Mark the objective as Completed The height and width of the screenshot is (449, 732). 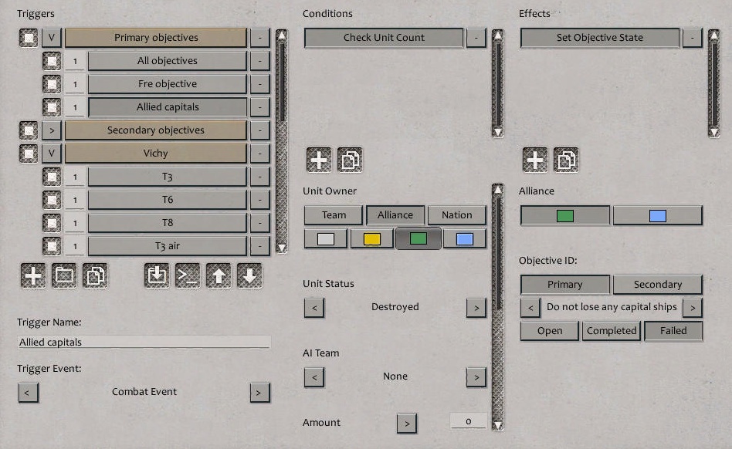pos(611,331)
